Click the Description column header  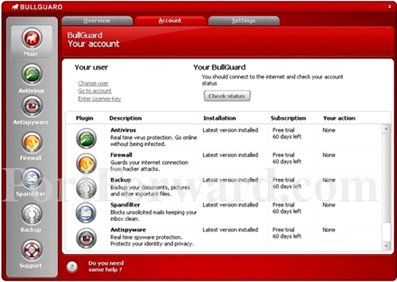[125, 118]
